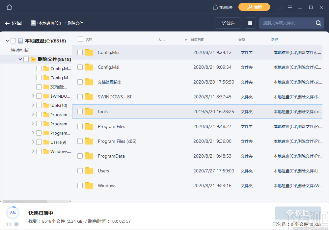This screenshot has width=329, height=230.
Task: Sort by 名称 column header
Action: click(89, 39)
